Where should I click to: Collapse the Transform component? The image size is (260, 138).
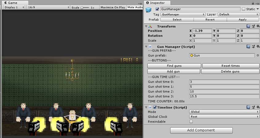tap(146, 26)
